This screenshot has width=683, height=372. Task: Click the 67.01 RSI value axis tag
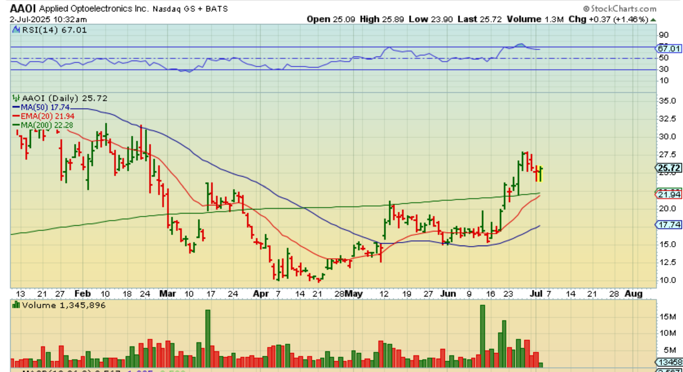tap(668, 48)
